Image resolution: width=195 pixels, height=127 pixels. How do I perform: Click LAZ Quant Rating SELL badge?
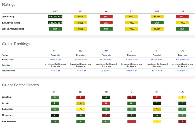(182, 17)
